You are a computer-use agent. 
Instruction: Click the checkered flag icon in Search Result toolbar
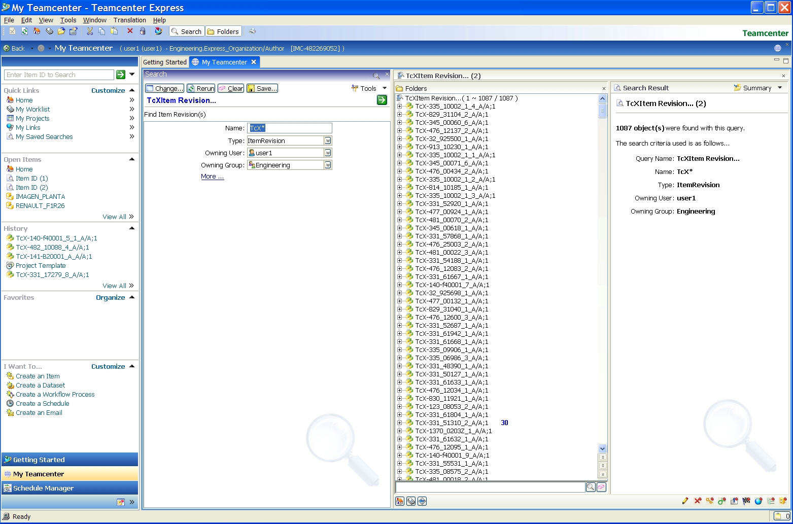(x=745, y=501)
